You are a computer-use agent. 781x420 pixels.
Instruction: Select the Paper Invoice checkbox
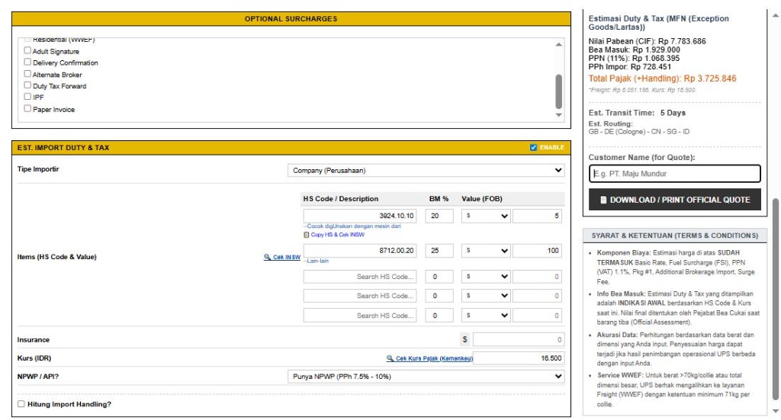click(28, 109)
